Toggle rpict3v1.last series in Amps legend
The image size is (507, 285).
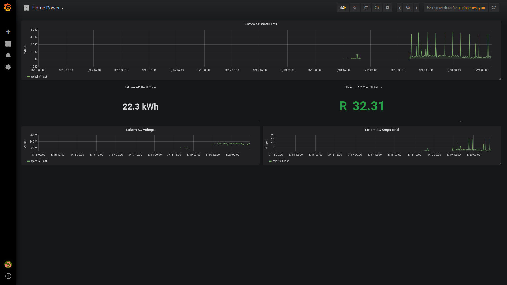tap(281, 161)
